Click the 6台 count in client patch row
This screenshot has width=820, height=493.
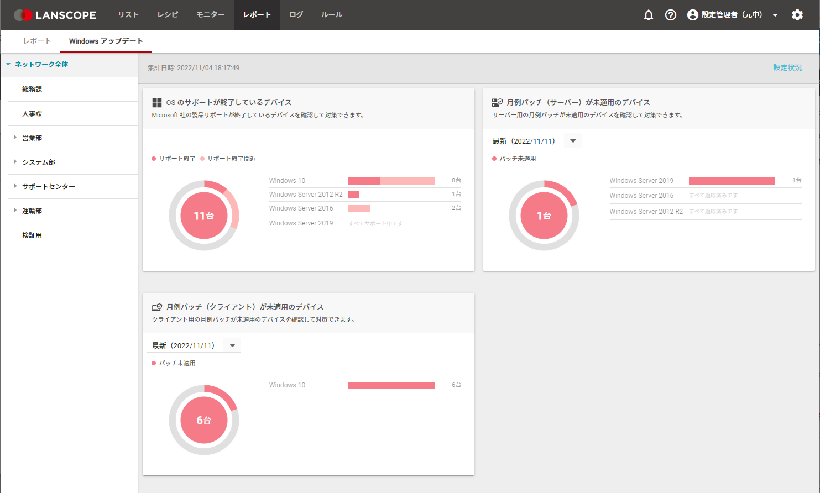click(456, 385)
